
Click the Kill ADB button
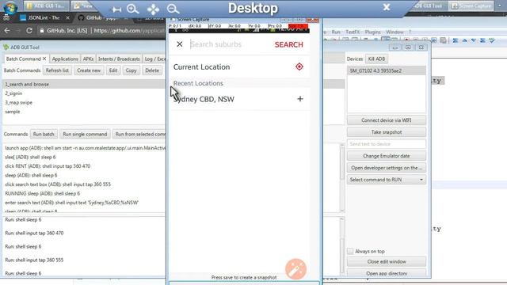(x=376, y=59)
